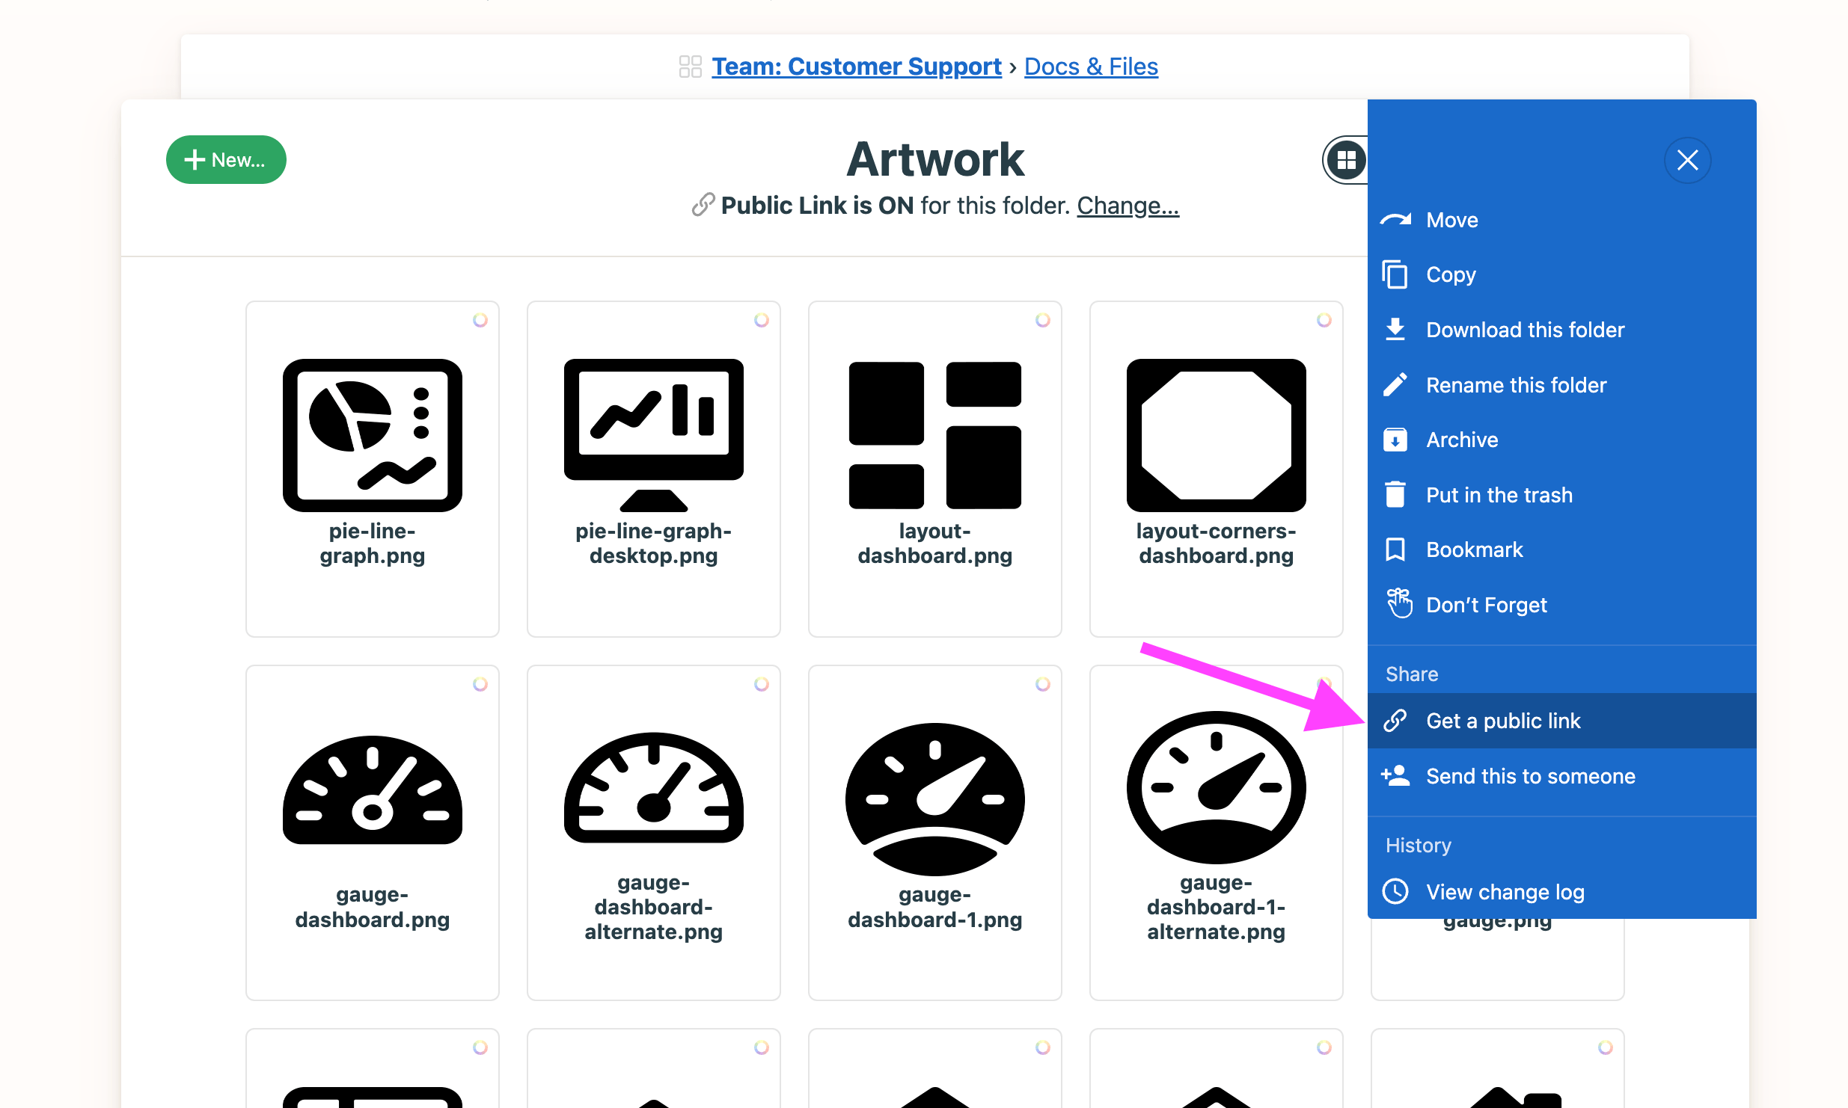The image size is (1848, 1108).
Task: Click the Copy icon in context menu
Action: (x=1395, y=274)
